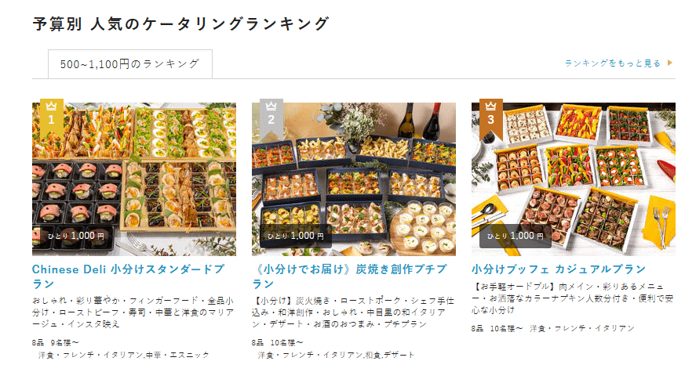The image size is (685, 372).
Task: Open 《小分けでお届け》炭焼き創作プチプラン title link
Action: point(349,276)
